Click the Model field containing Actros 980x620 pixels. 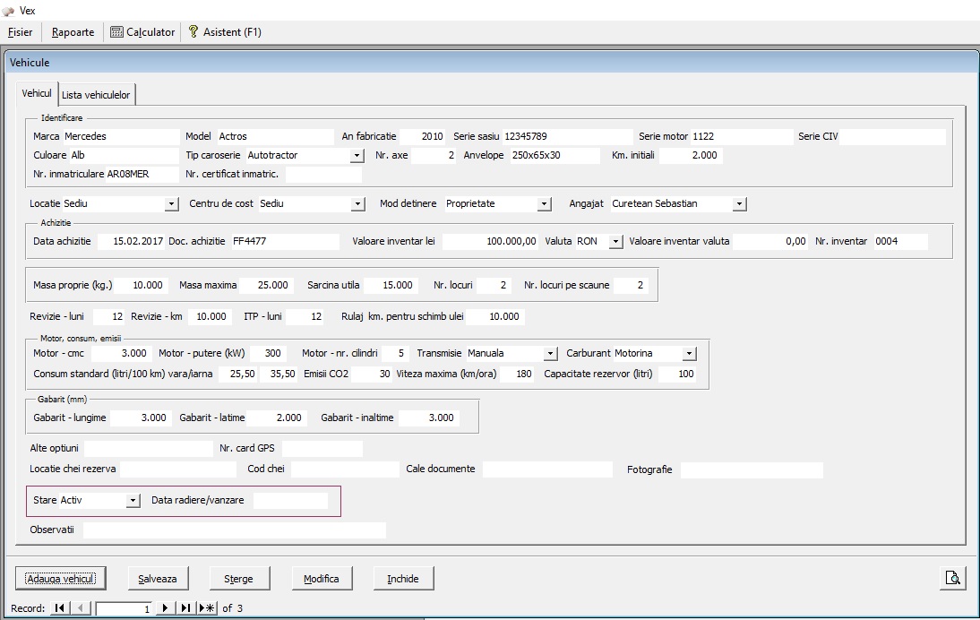pyautogui.click(x=275, y=136)
